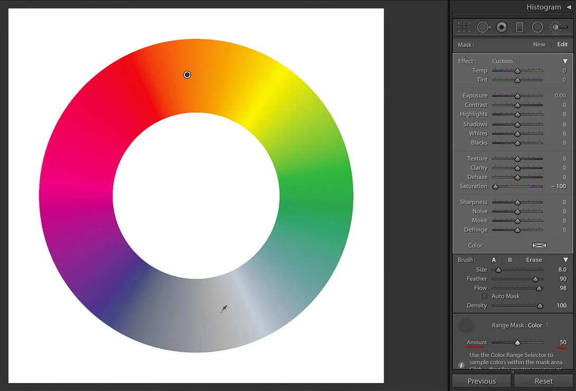Click the Dehaze slider handle
The image size is (576, 391).
pyautogui.click(x=517, y=177)
